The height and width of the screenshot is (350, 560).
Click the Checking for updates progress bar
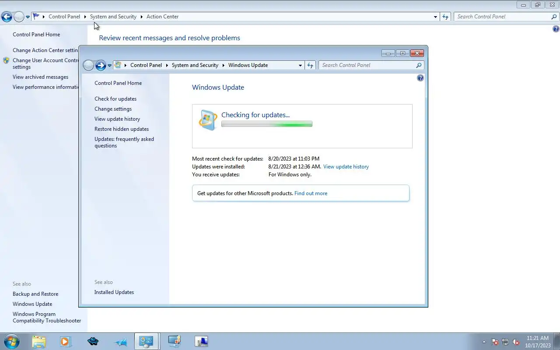[x=267, y=124]
